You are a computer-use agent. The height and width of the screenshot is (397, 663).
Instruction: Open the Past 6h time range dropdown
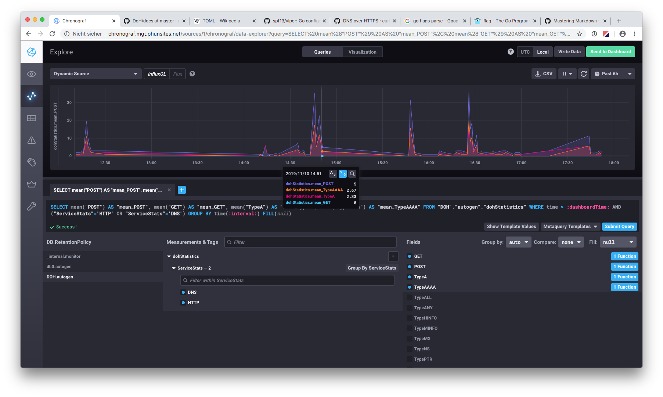613,74
